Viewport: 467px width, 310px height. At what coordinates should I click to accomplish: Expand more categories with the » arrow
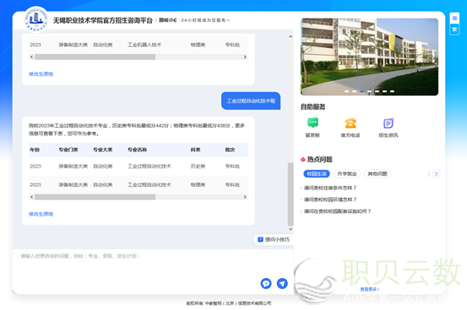(437, 174)
